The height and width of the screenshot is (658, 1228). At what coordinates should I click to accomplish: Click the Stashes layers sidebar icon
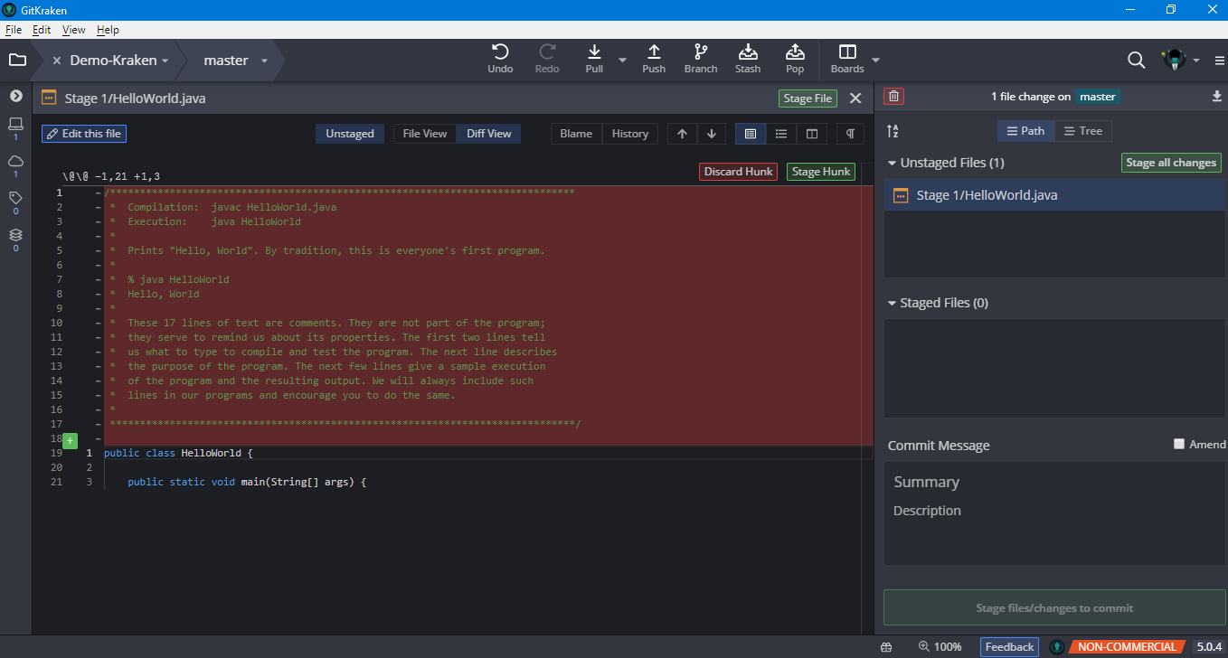[15, 234]
